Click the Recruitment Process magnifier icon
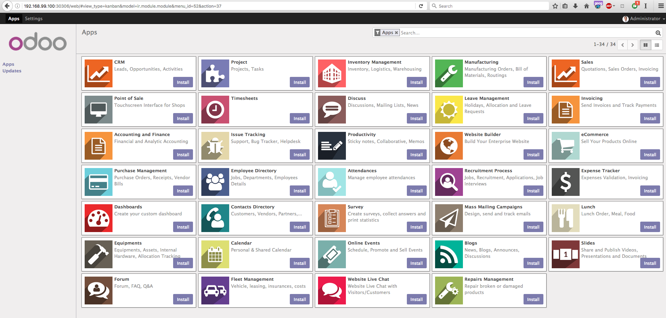 pos(449,182)
